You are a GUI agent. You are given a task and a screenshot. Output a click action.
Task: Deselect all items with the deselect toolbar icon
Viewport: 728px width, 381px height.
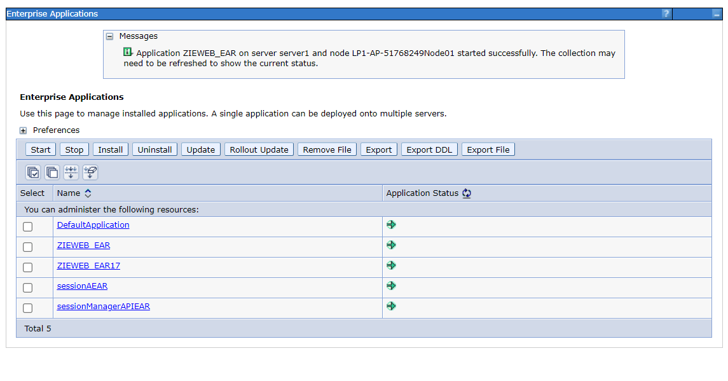tap(51, 172)
